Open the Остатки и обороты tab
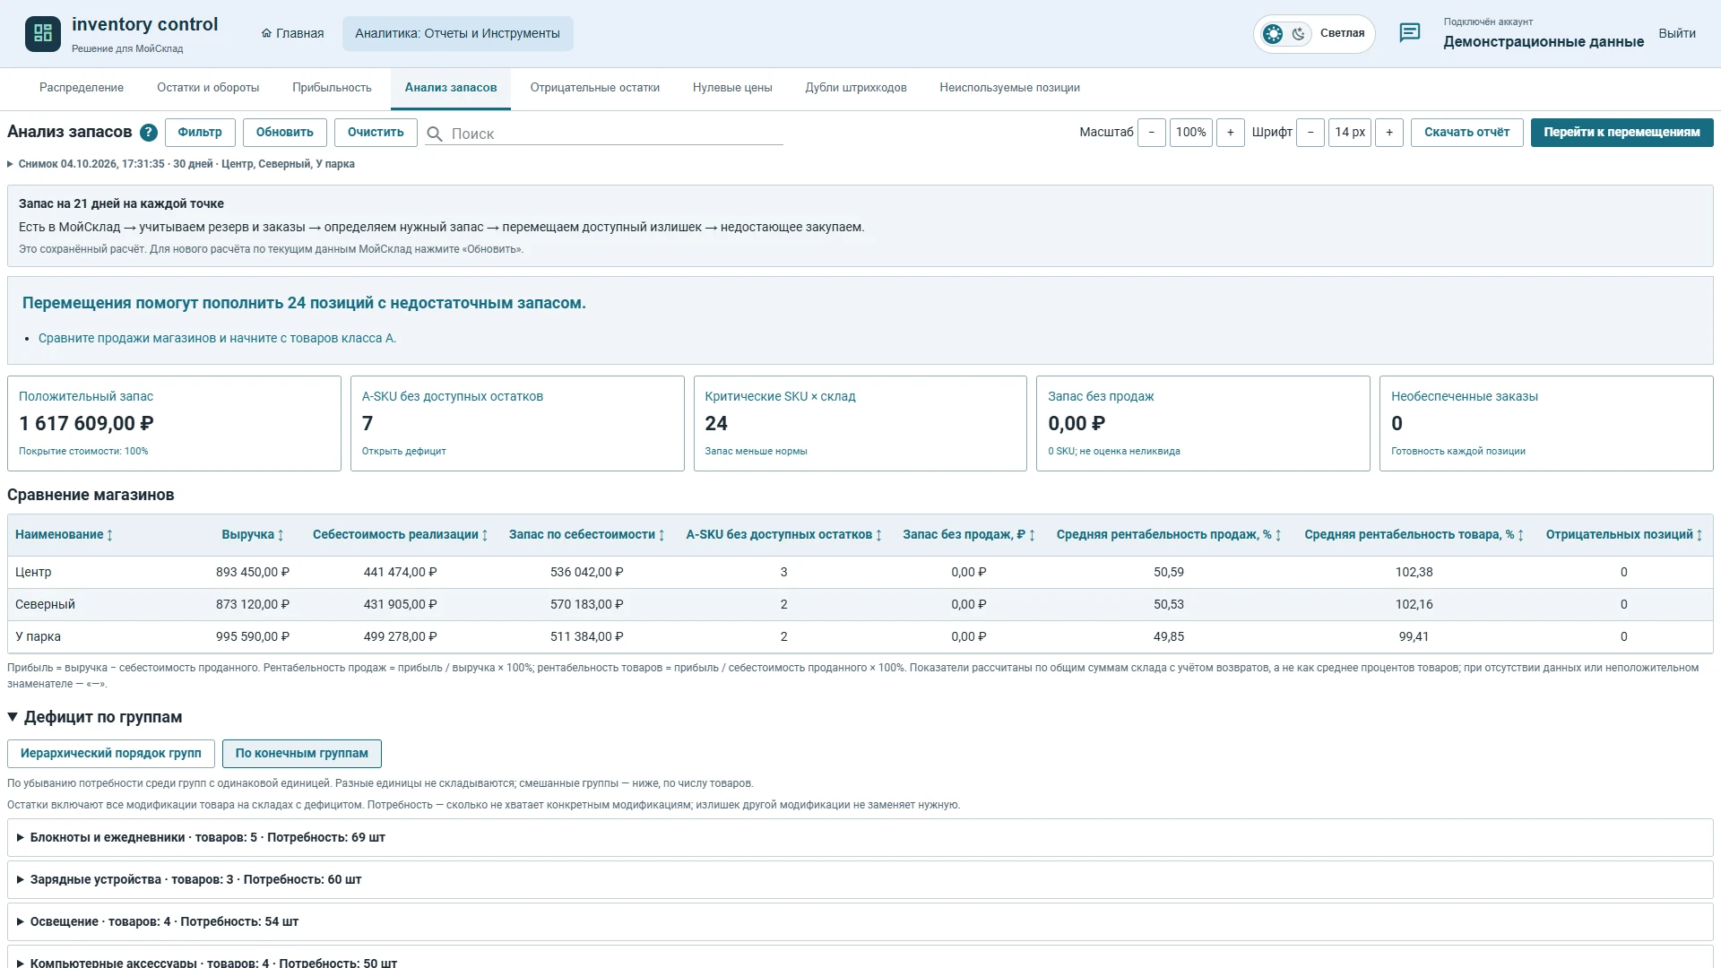The image size is (1721, 968). pyautogui.click(x=208, y=88)
